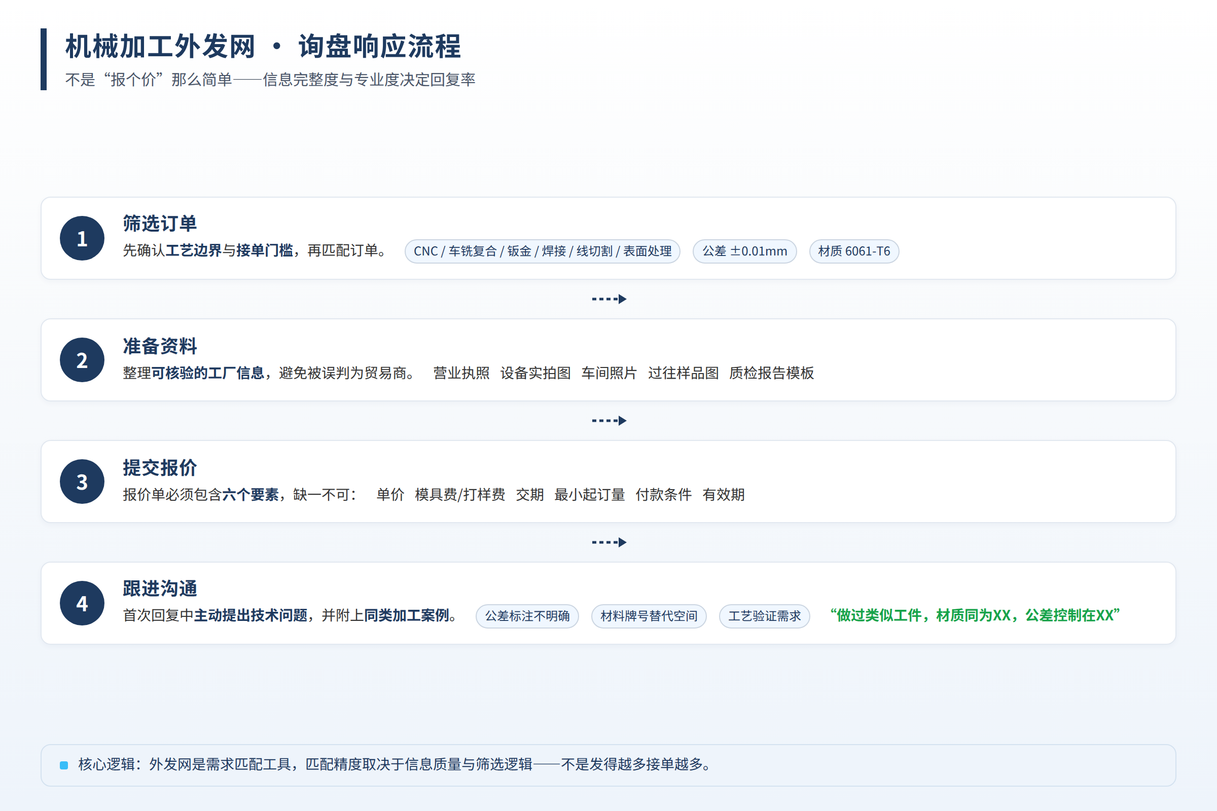Click the 有效期 quote element
This screenshot has width=1217, height=811.
click(724, 495)
